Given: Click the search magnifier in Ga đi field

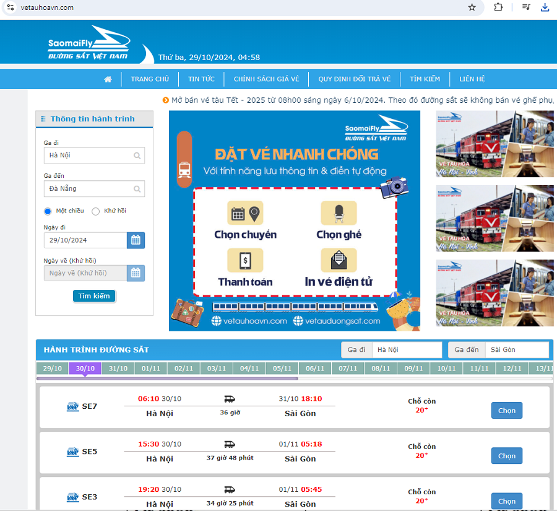Looking at the screenshot, I should point(137,155).
